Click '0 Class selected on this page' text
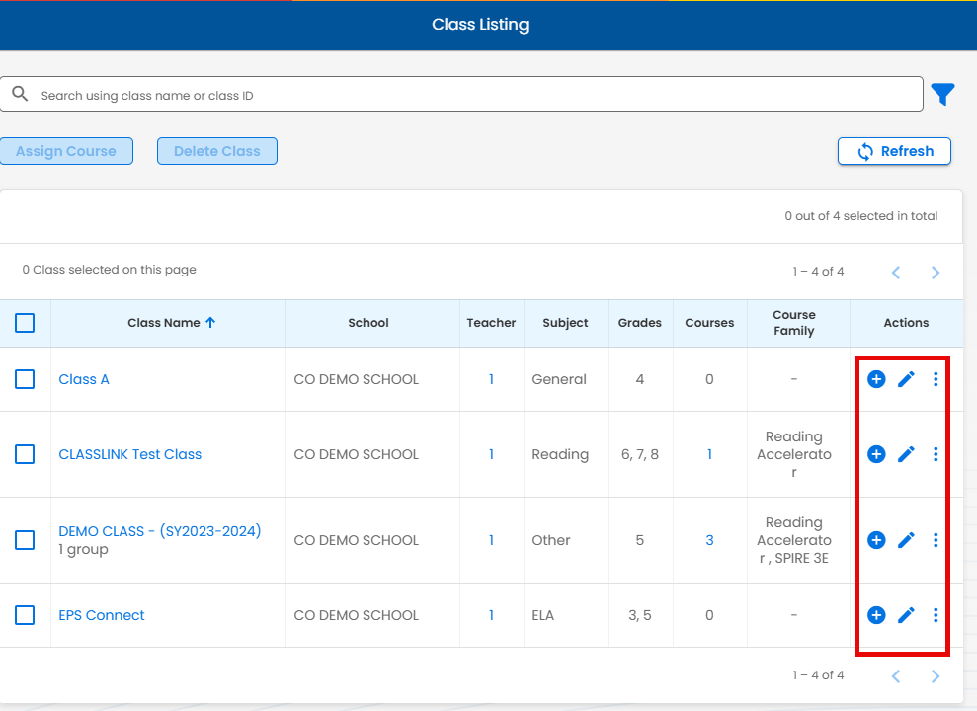The height and width of the screenshot is (711, 977). point(109,270)
